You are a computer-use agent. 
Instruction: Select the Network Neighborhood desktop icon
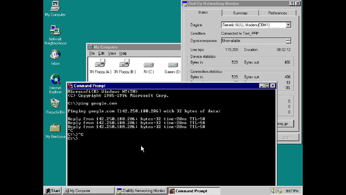tap(55, 35)
